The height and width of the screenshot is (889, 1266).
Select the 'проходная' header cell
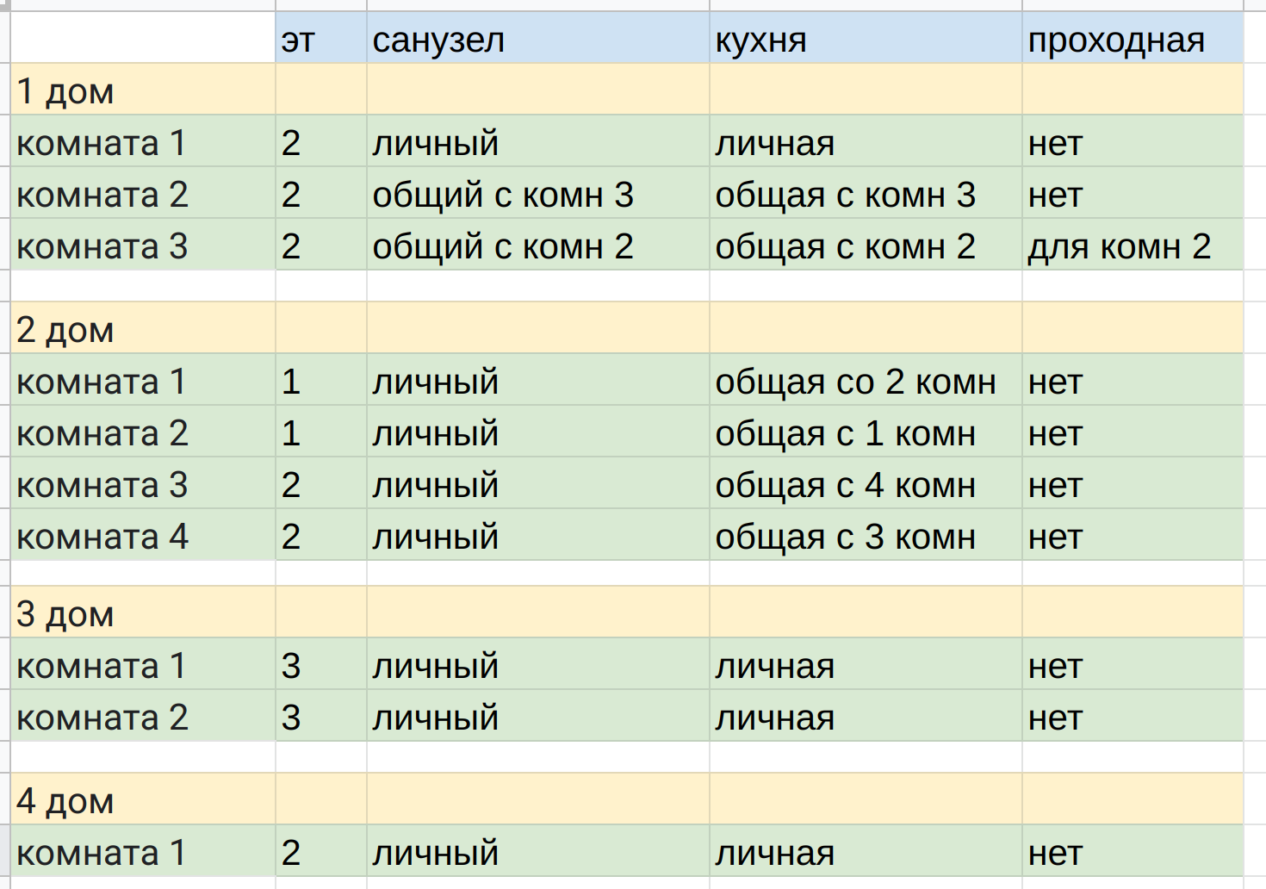point(1133,38)
